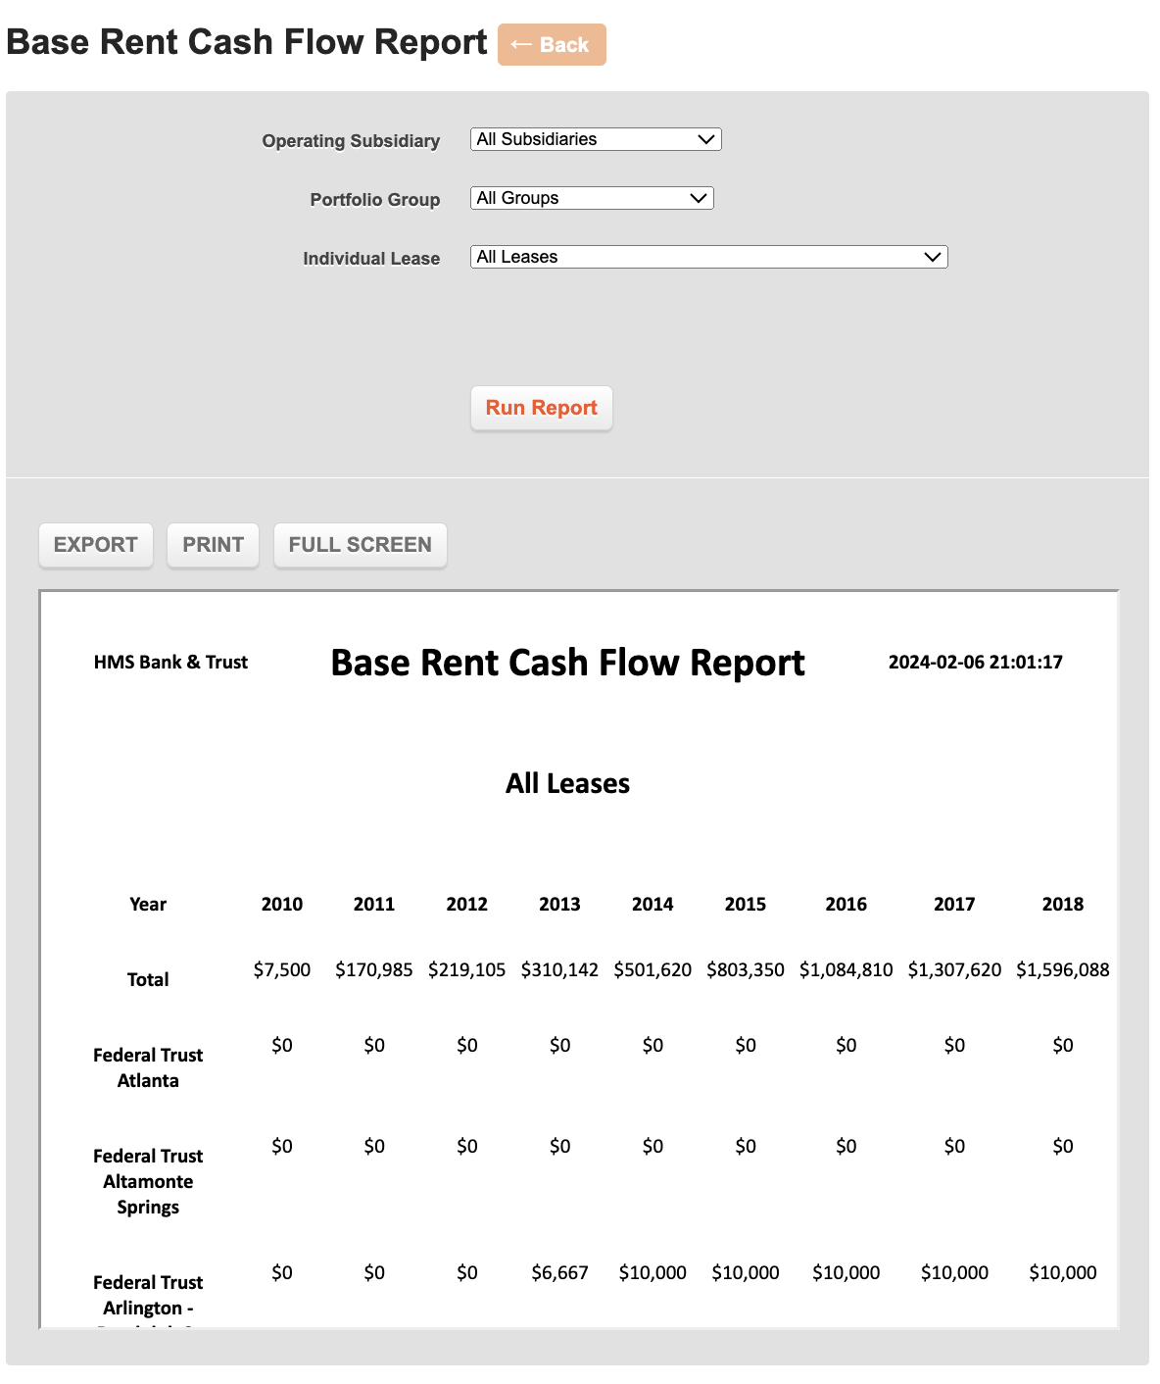
Task: Expand the Individual Lease dropdown
Action: [709, 257]
